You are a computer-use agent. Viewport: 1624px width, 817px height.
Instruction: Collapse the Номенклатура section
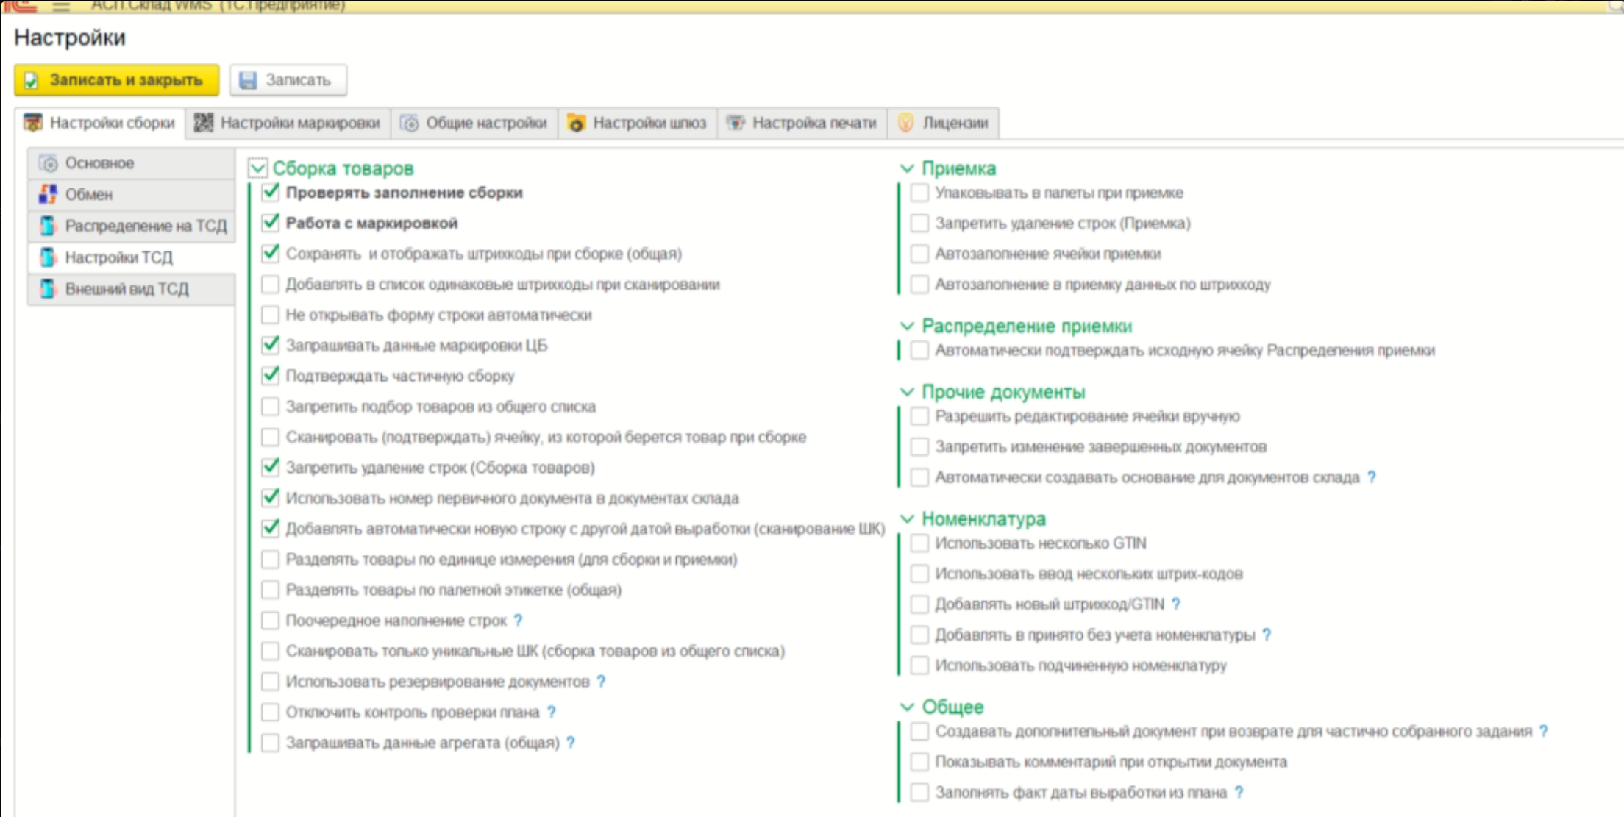pos(908,519)
